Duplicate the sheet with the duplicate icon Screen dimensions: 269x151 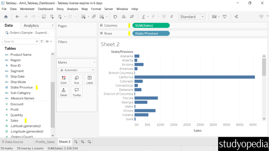point(94,17)
